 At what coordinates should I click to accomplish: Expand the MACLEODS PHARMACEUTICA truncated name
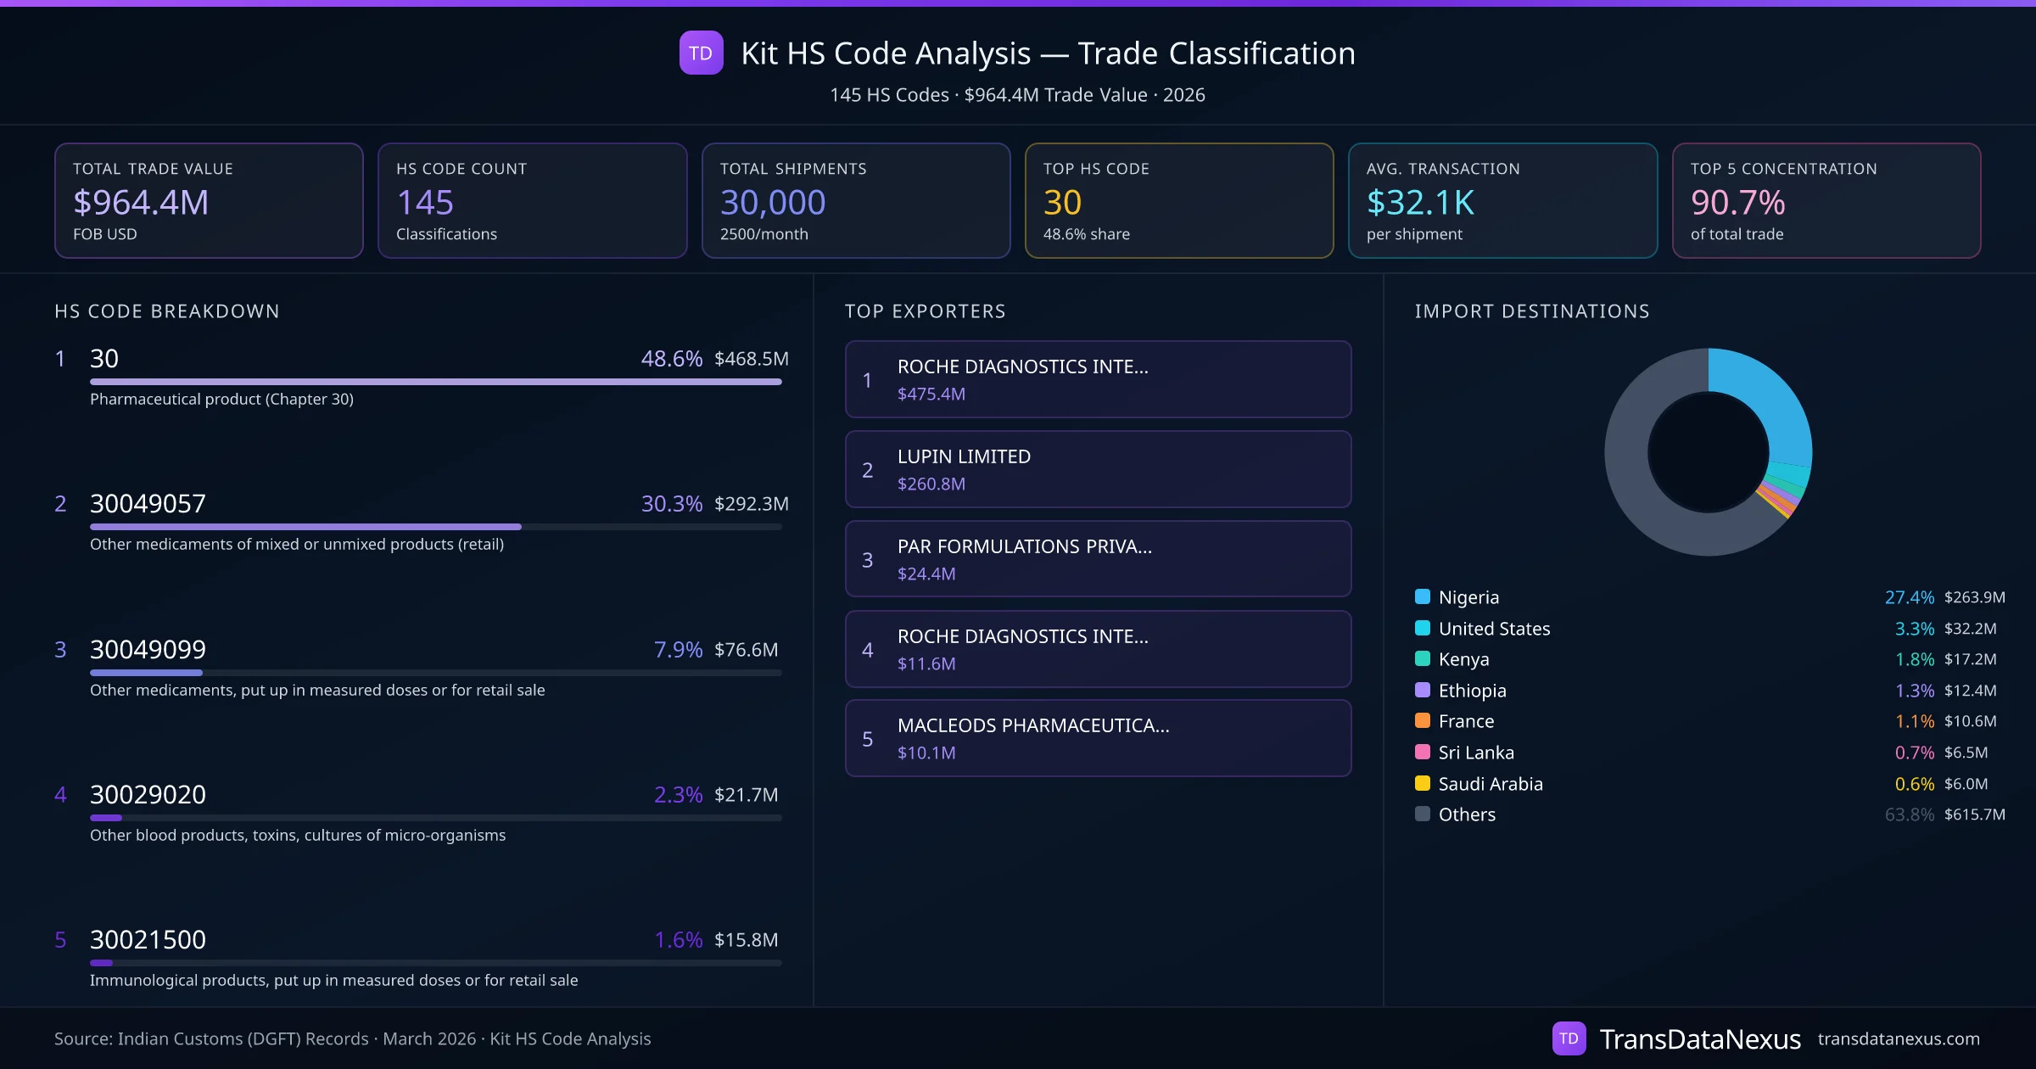coord(1032,726)
